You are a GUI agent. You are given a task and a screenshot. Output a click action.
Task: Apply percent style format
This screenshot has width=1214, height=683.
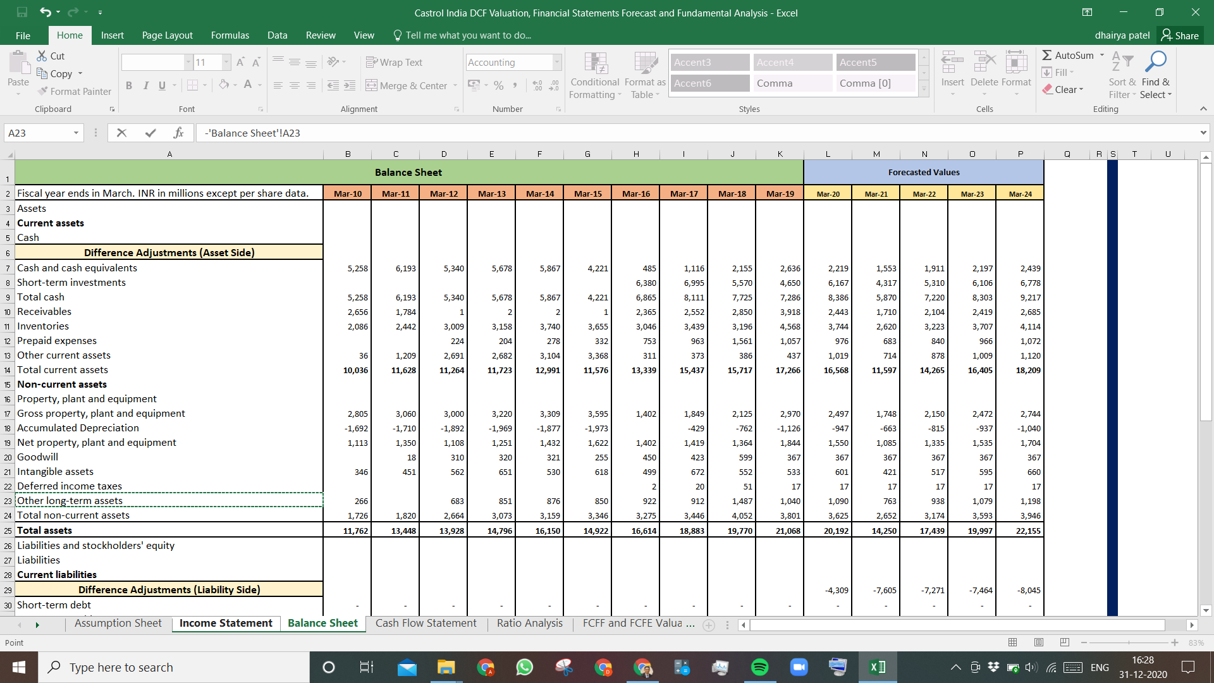[x=499, y=85]
